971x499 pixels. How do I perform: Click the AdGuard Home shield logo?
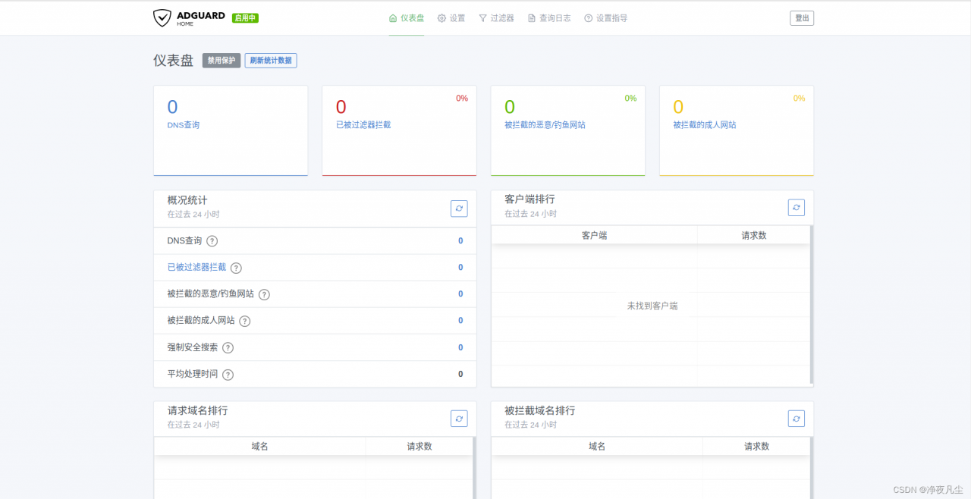[x=162, y=18]
